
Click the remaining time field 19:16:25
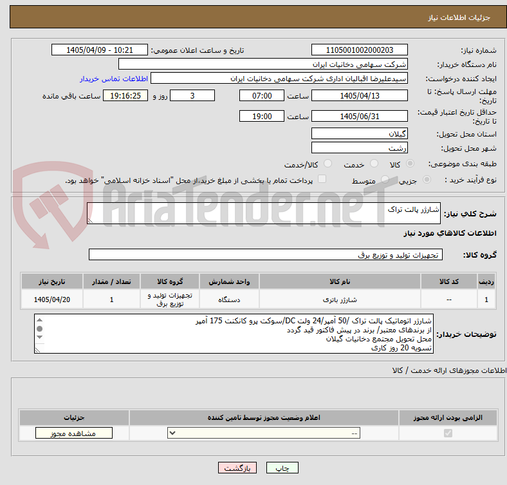point(125,95)
